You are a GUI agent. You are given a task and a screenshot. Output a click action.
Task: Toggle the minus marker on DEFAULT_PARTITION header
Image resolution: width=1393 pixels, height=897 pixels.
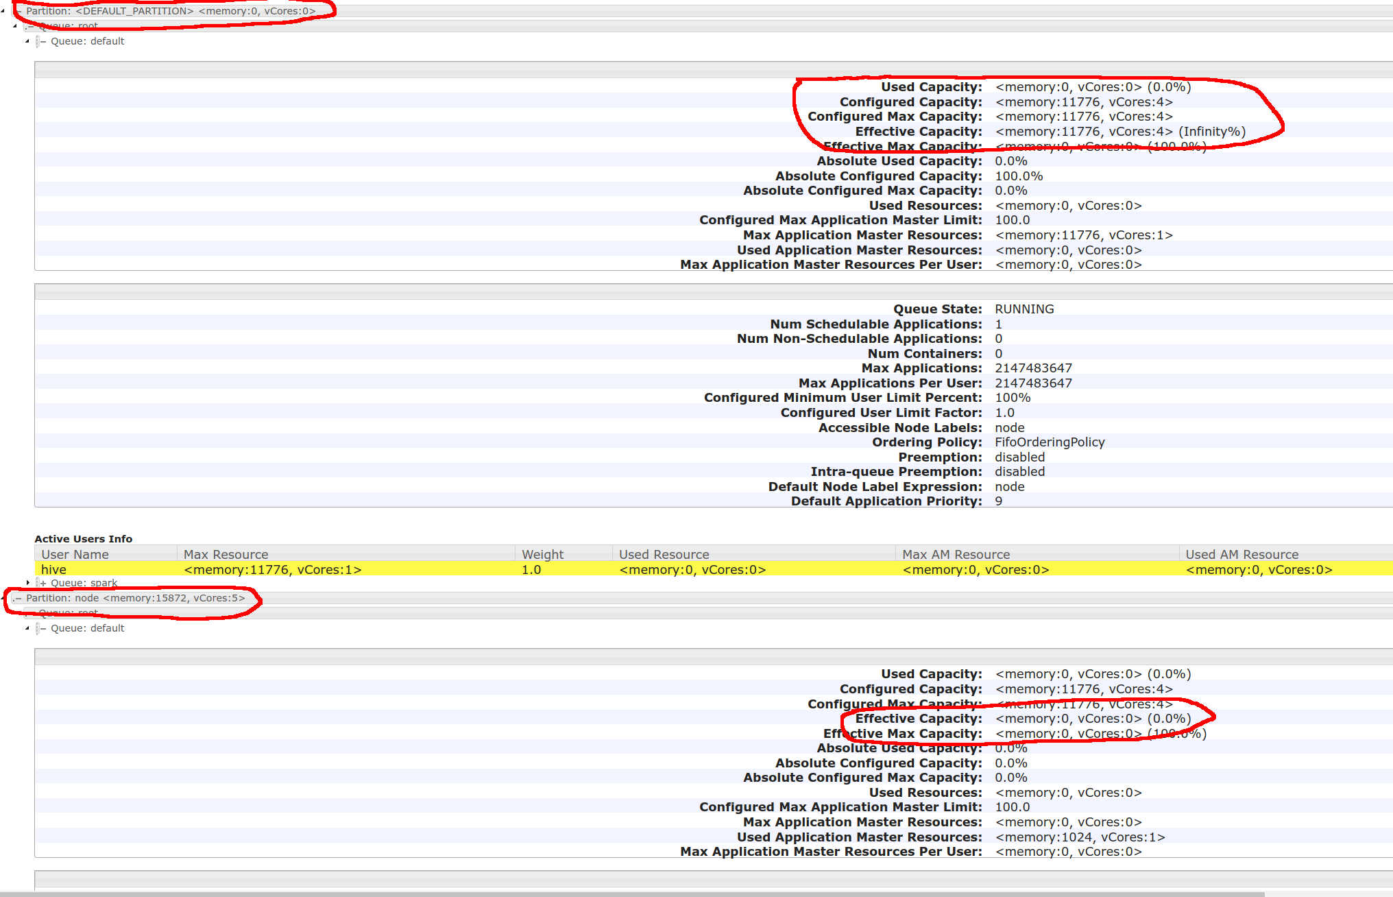[18, 10]
